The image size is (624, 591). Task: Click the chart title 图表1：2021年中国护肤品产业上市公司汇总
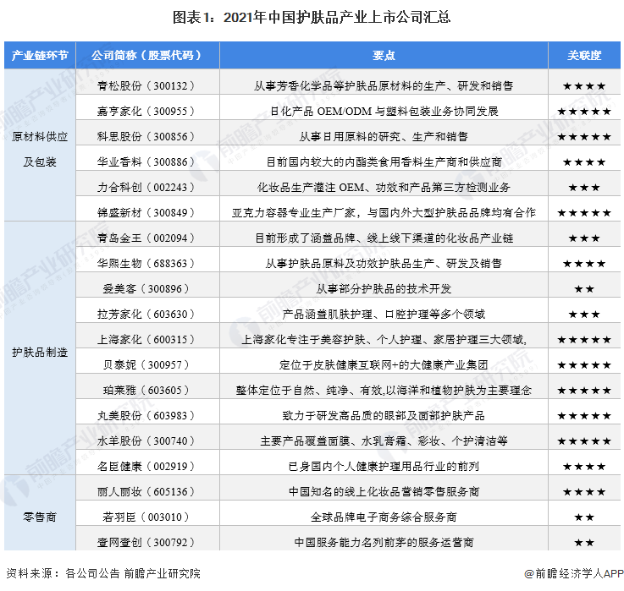tap(312, 18)
